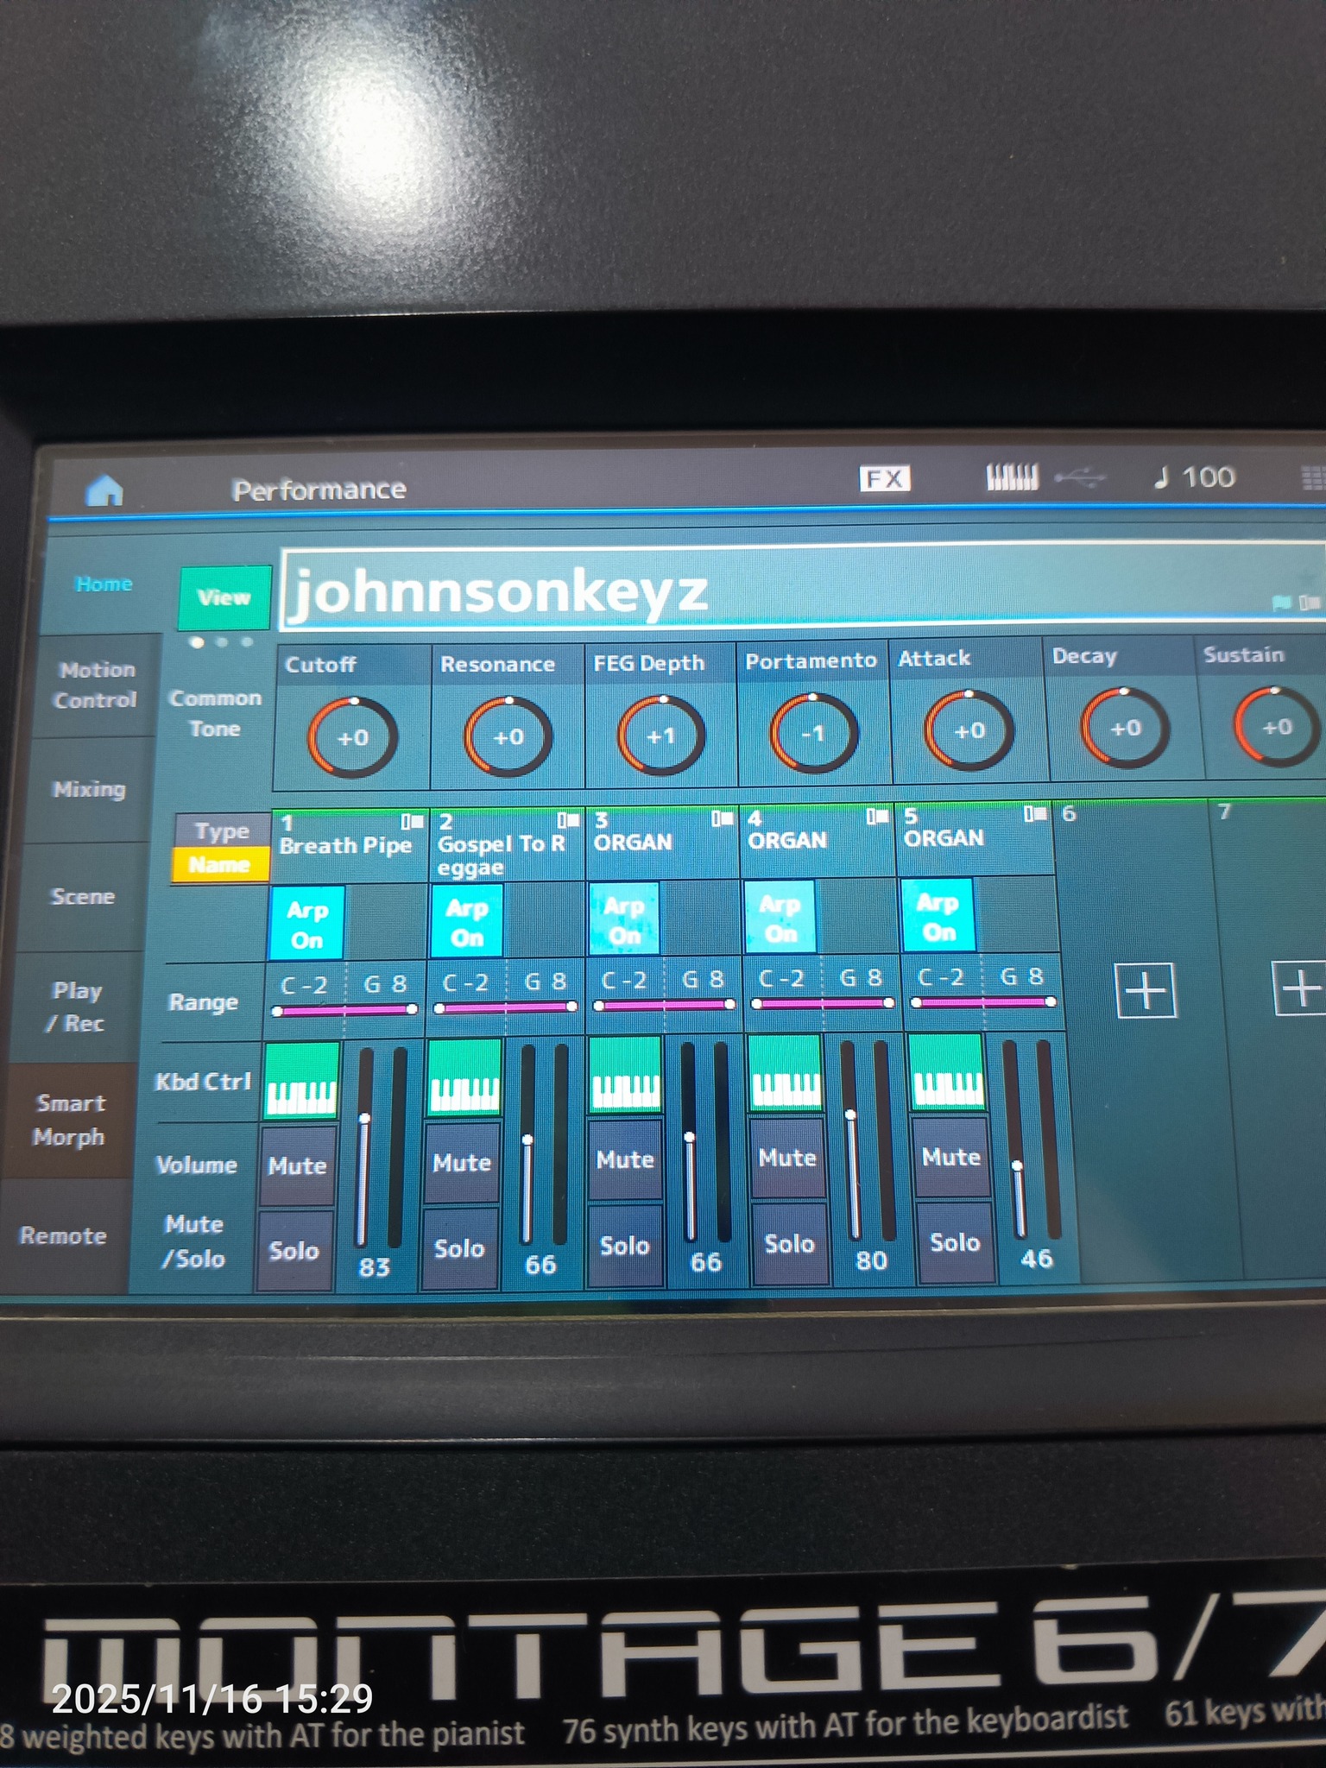Open the Scene tab
The image size is (1326, 1768).
coord(82,896)
